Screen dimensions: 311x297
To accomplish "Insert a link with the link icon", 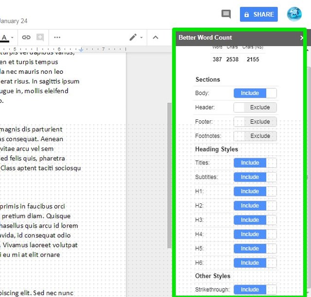I will pos(26,37).
